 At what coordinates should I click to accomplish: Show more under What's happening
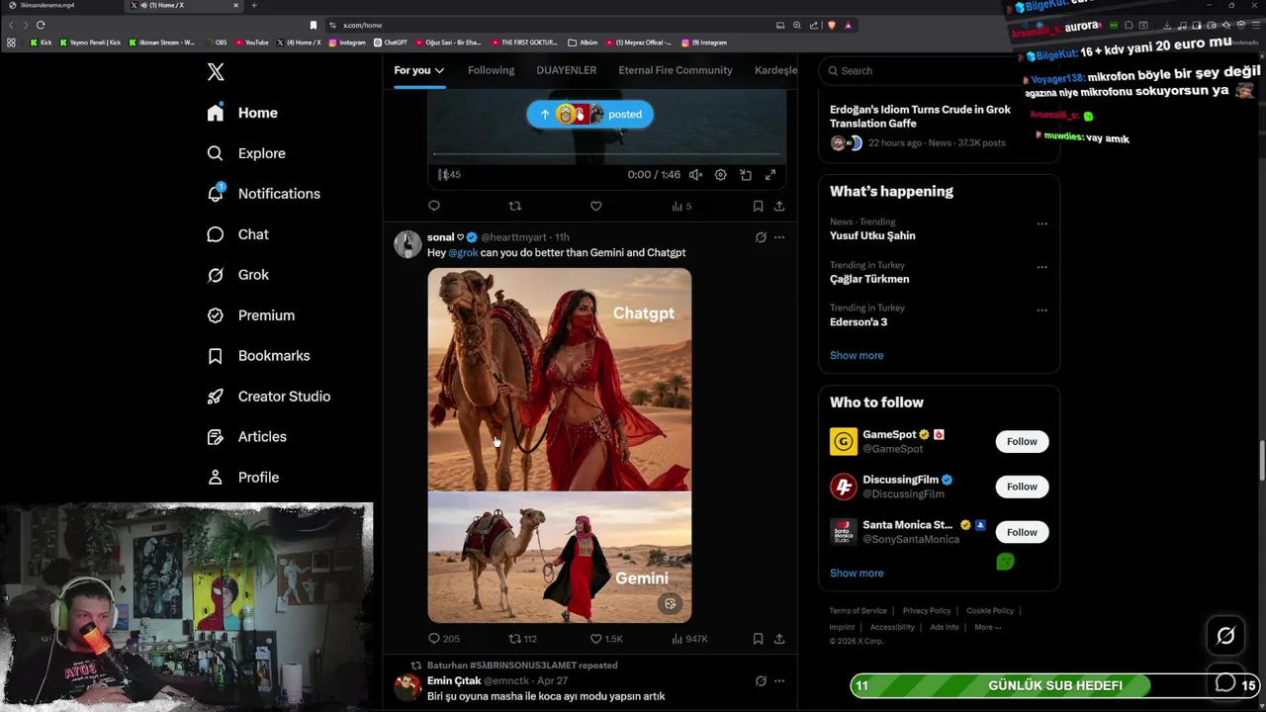pos(857,356)
